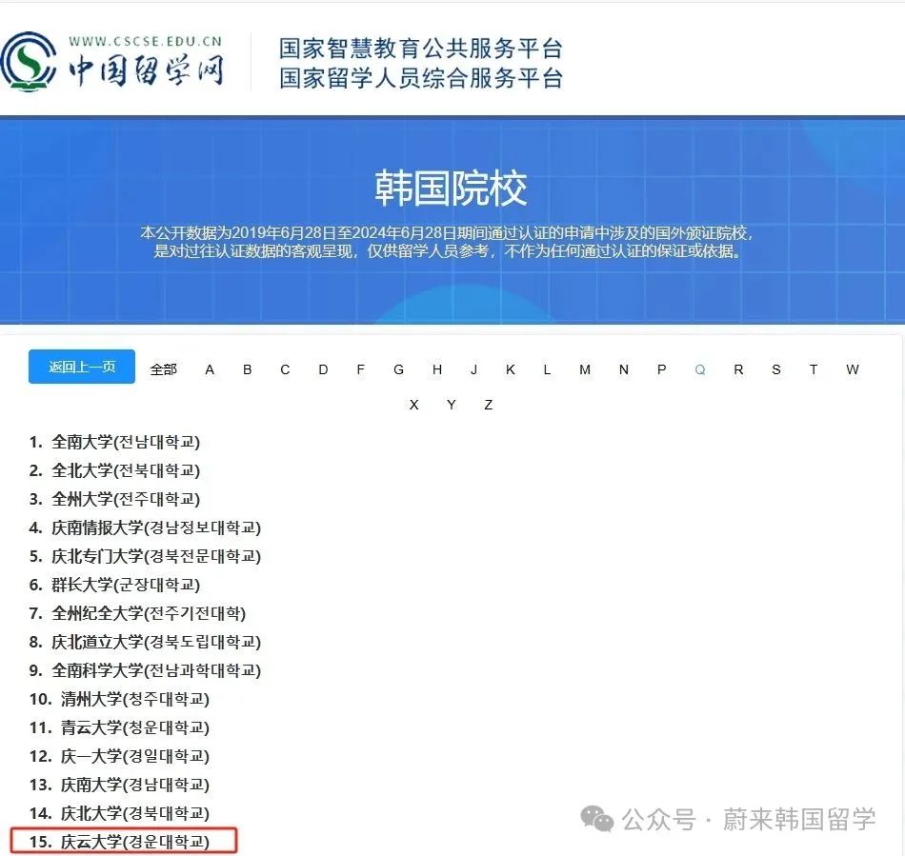The image size is (905, 856).
Task: Filter institutions by letter G
Action: (x=398, y=369)
